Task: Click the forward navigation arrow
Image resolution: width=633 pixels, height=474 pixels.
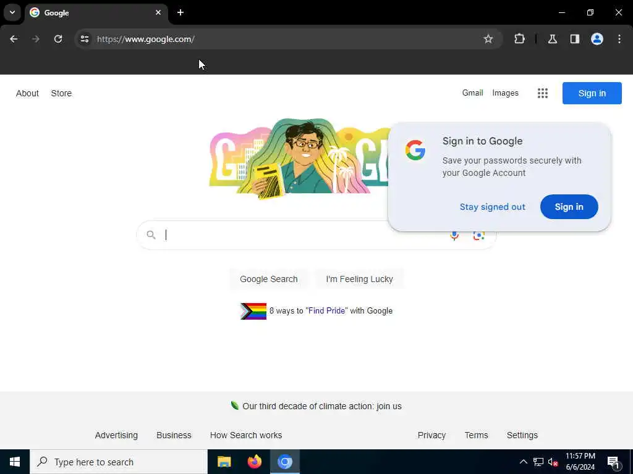Action: click(x=36, y=39)
